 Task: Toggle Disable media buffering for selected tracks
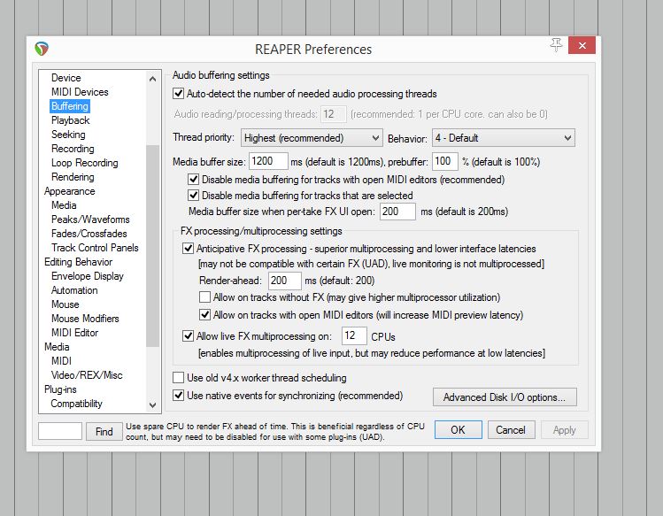pyautogui.click(x=193, y=196)
